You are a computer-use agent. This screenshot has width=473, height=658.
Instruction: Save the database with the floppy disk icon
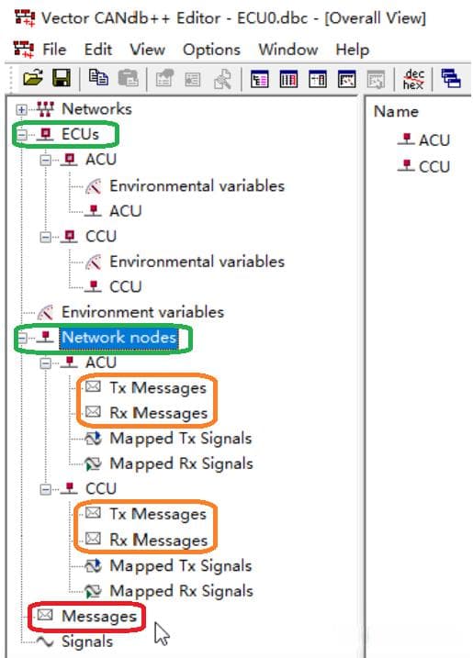point(62,78)
